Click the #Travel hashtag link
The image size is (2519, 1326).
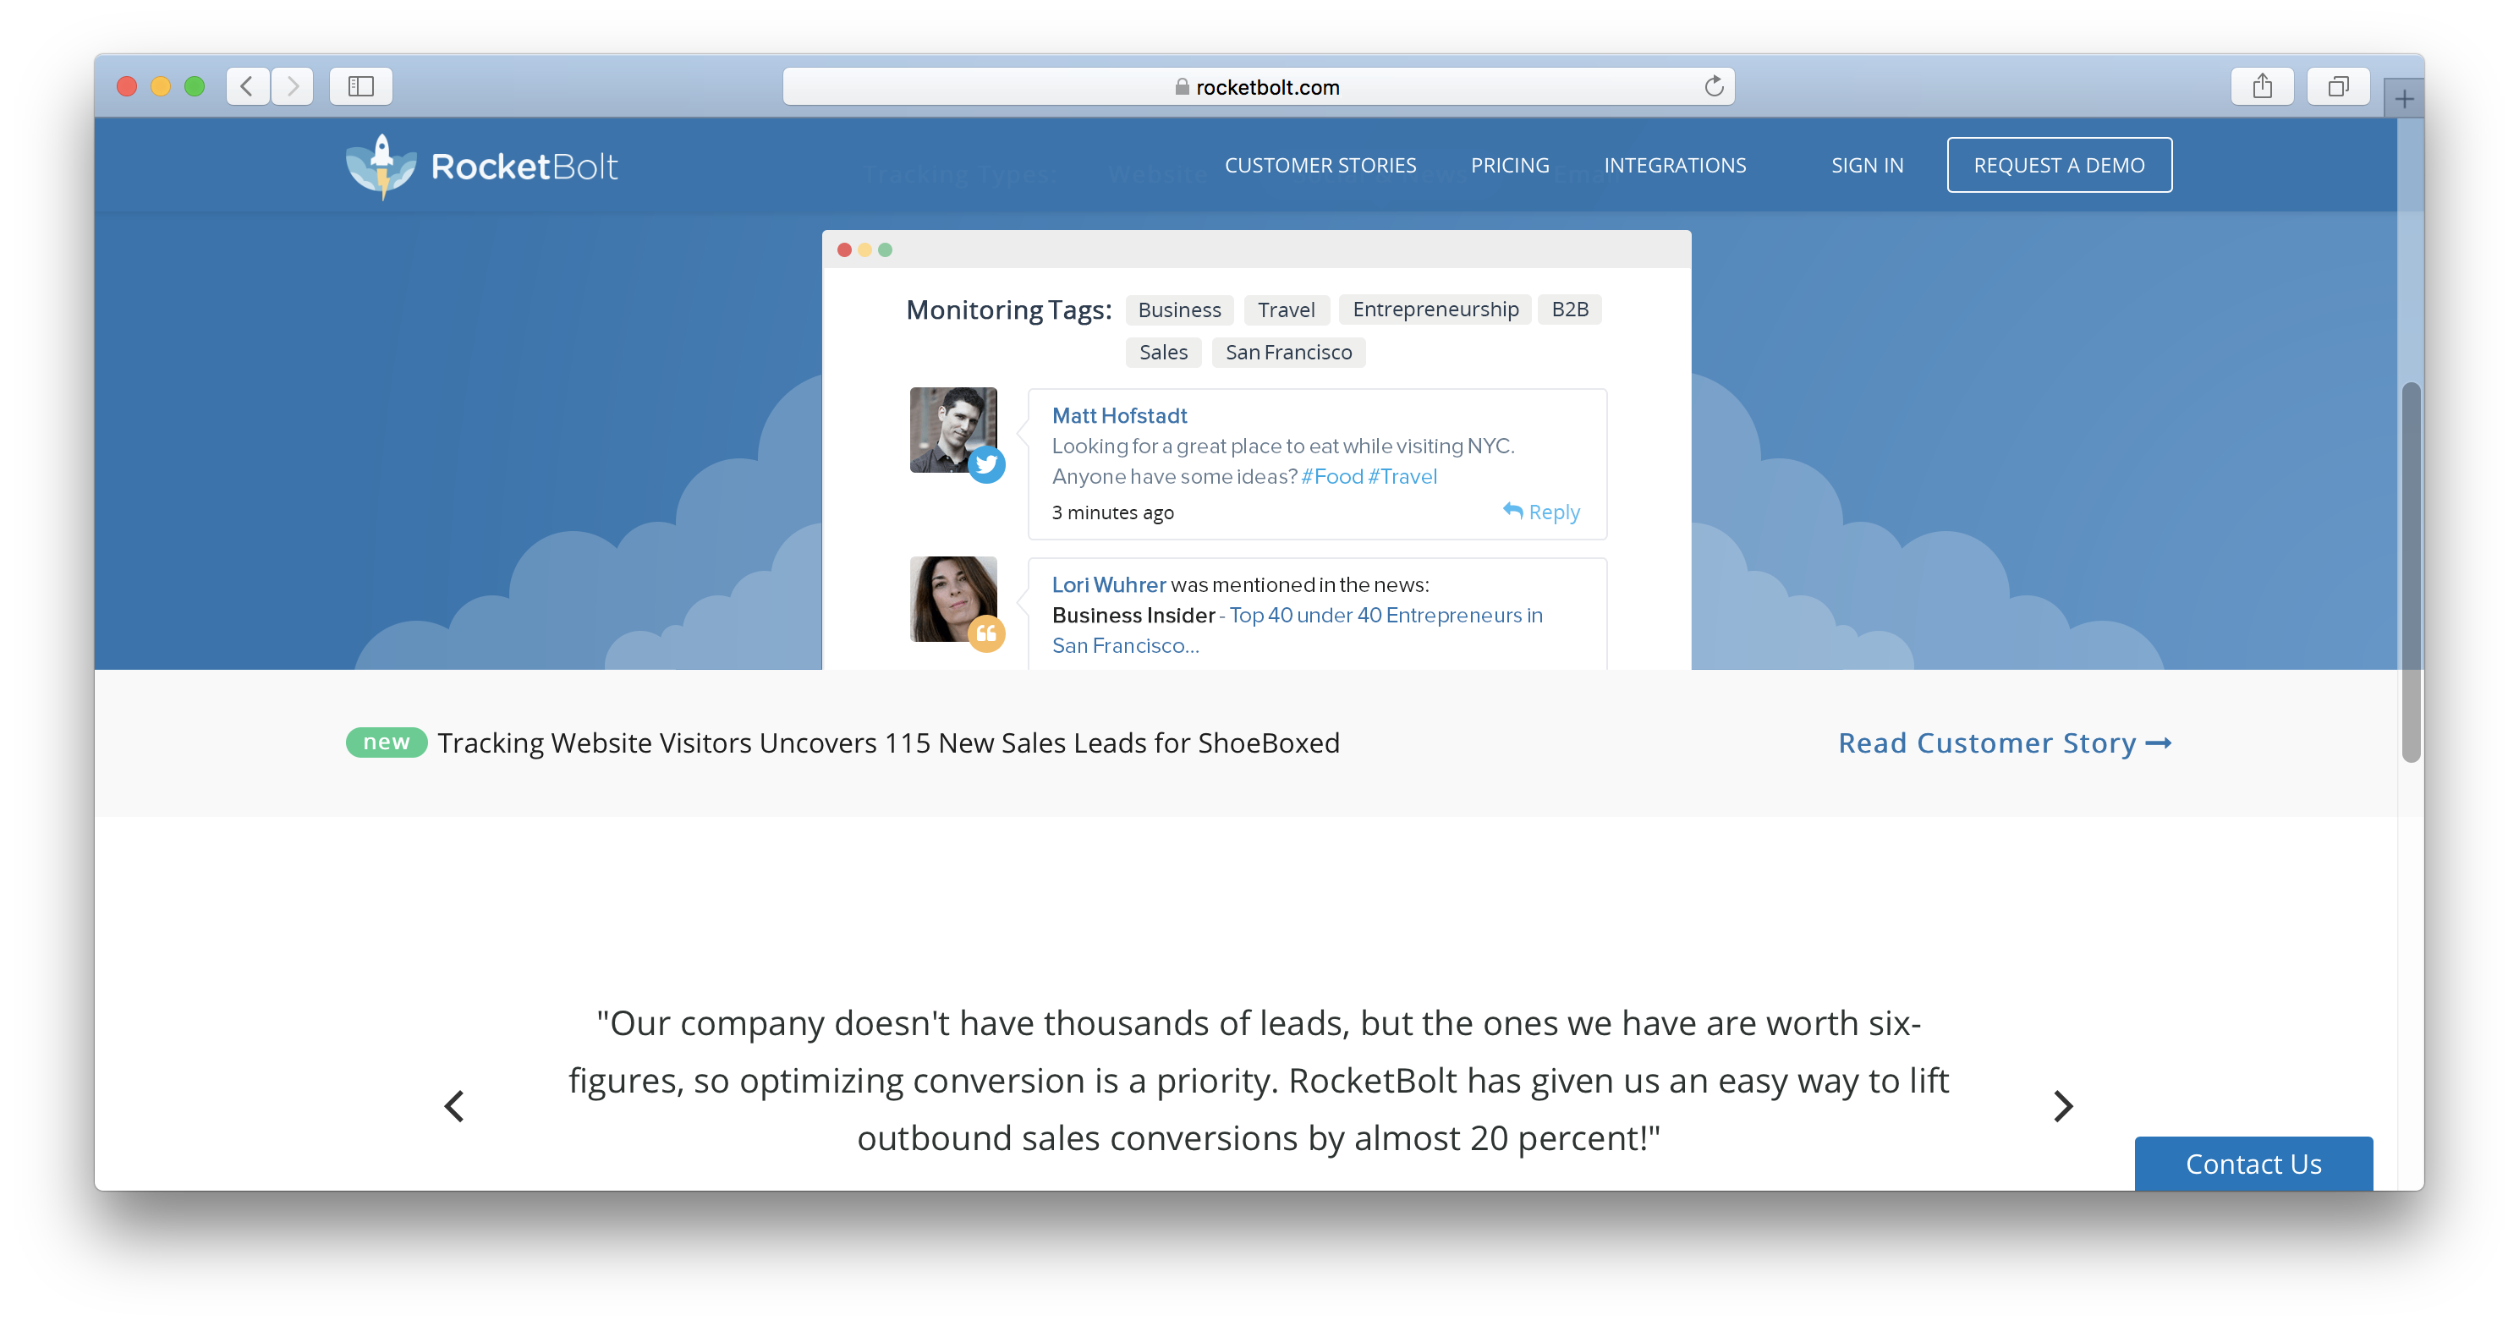tap(1402, 476)
